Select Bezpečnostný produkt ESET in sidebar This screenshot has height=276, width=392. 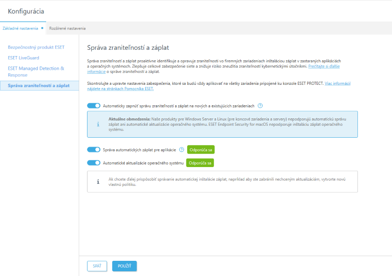pos(36,47)
